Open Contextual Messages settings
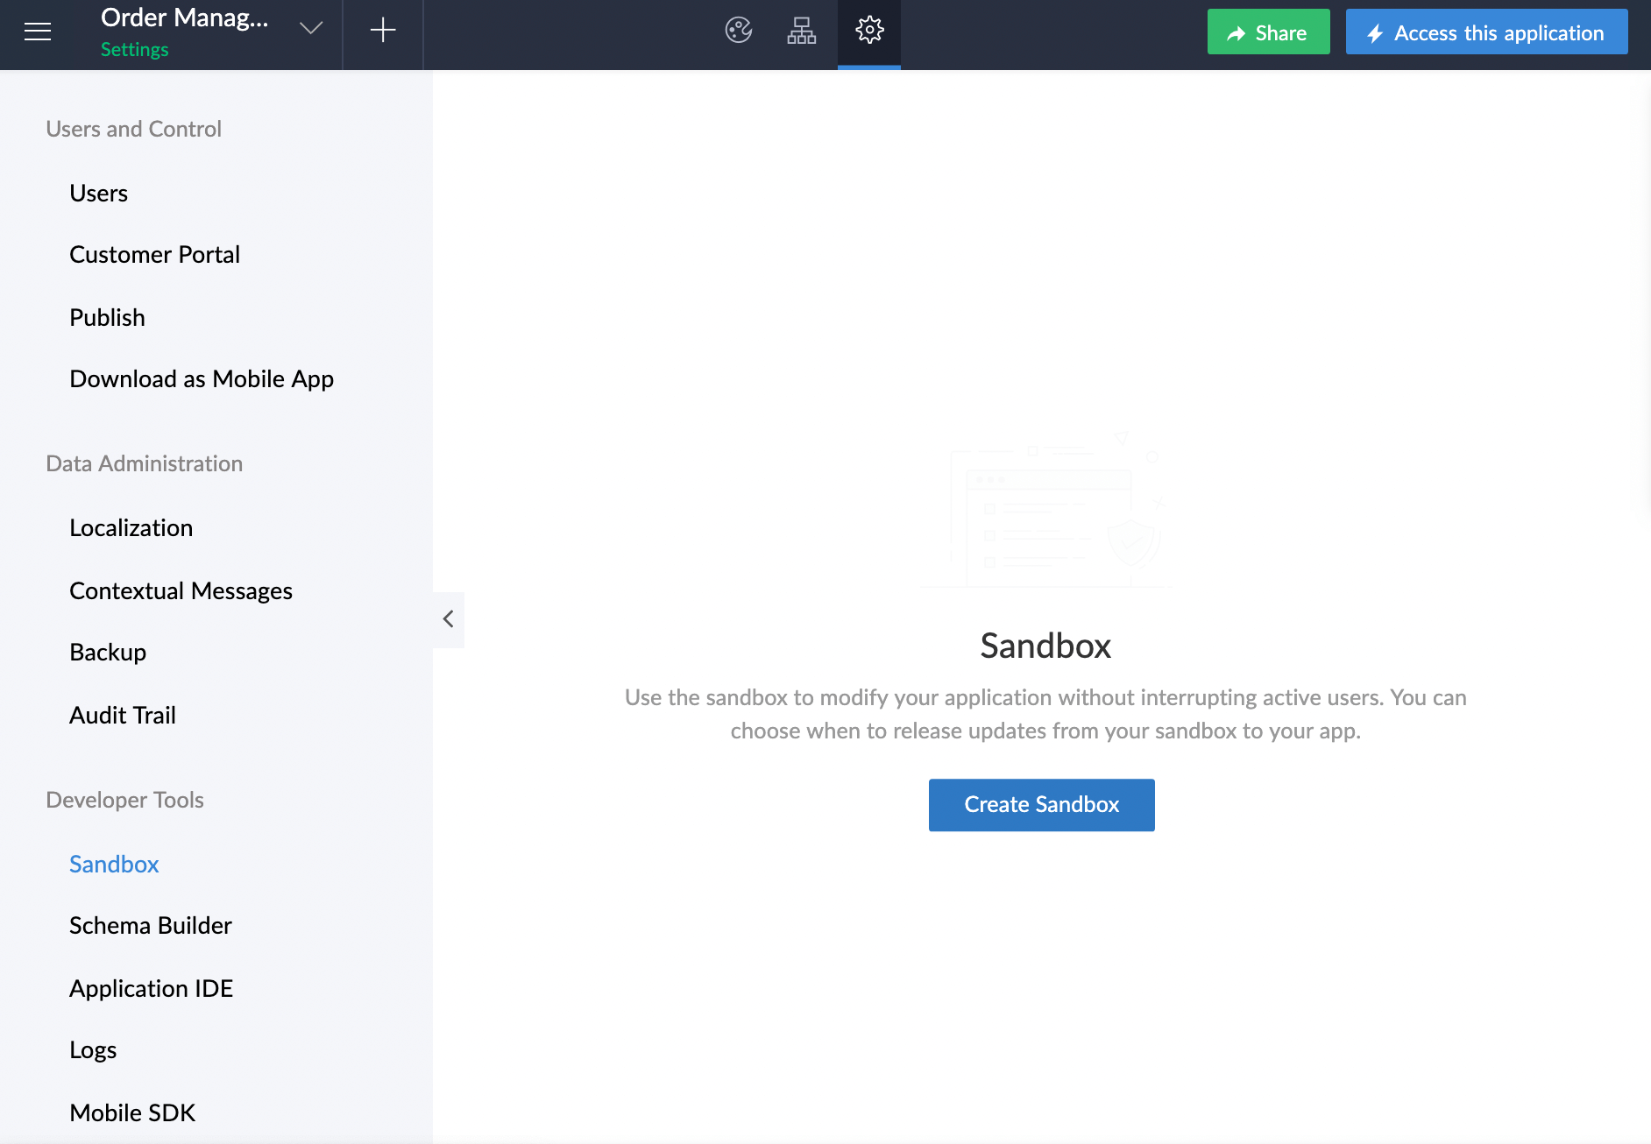The image size is (1651, 1144). (x=181, y=591)
